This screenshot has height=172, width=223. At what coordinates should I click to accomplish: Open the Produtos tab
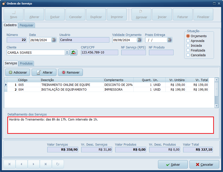pyautogui.click(x=26, y=64)
